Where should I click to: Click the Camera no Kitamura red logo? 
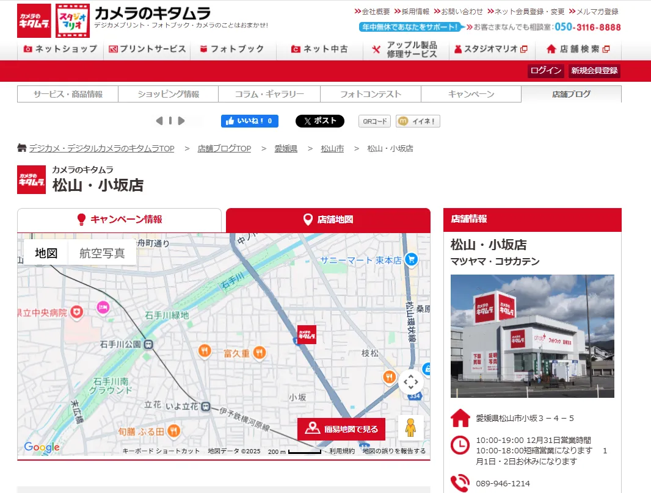(34, 21)
